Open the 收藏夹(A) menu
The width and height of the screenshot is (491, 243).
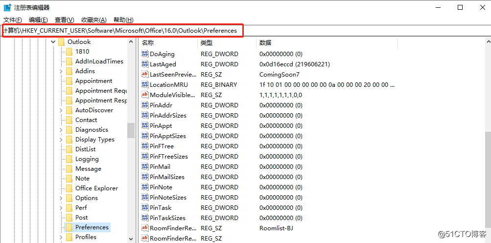[94, 20]
